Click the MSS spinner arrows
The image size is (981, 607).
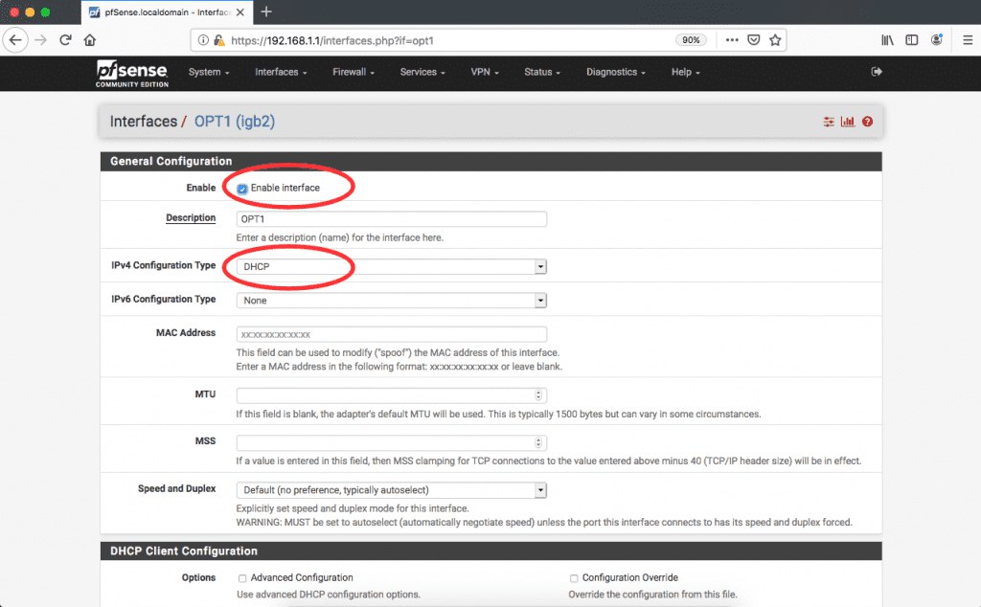point(538,442)
